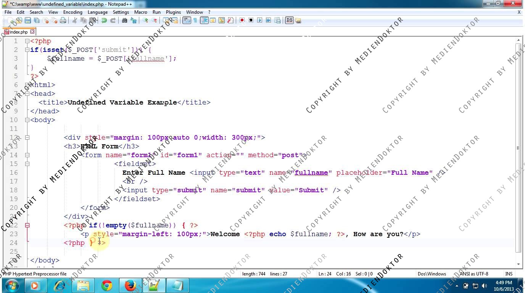Toggle synchronize vertical scrolling
Screen dimensions: 525x293
pos(166,20)
